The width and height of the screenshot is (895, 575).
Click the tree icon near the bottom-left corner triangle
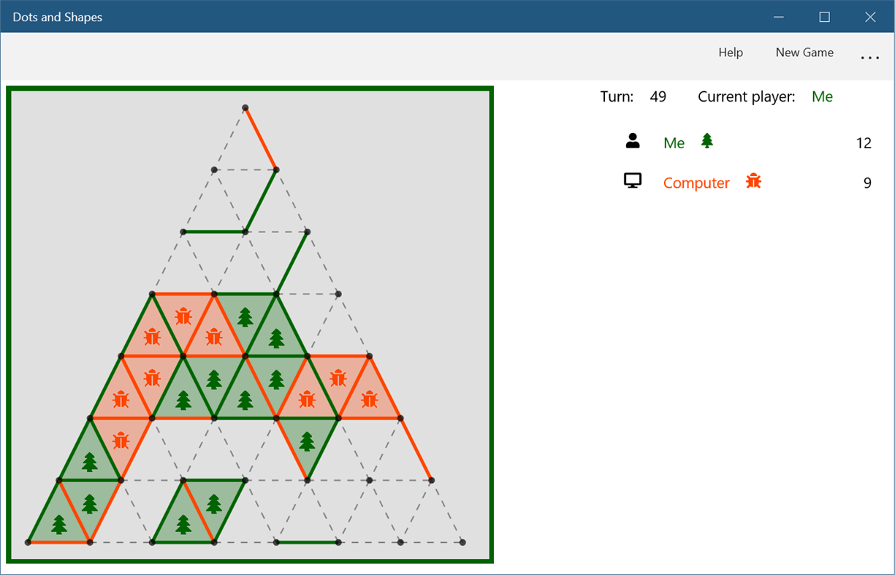(58, 525)
